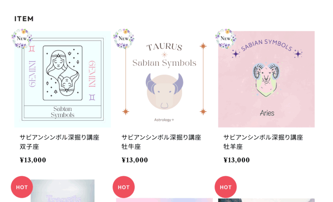Click the middle red HOT badge

click(124, 187)
